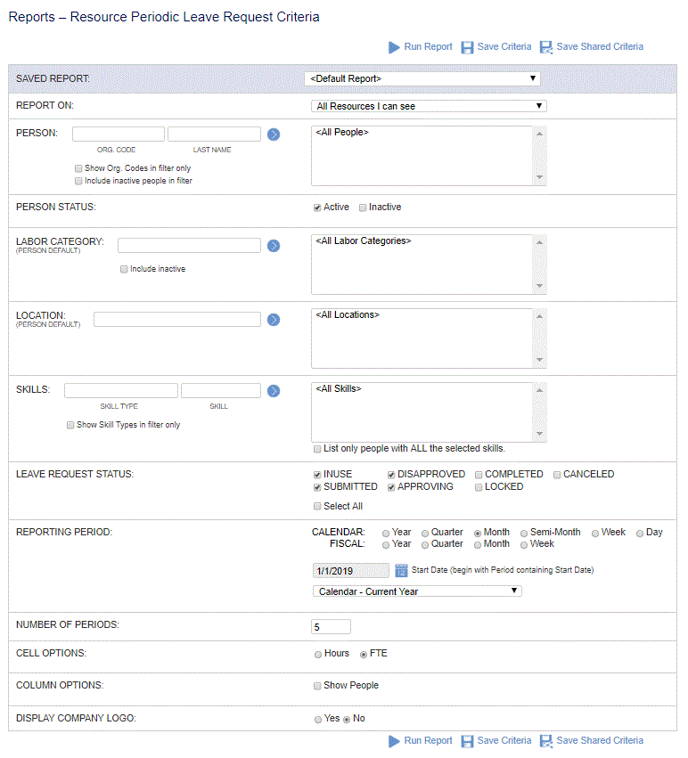The height and width of the screenshot is (758, 688).
Task: Click the blue arrow button next to Person filter
Action: point(274,134)
